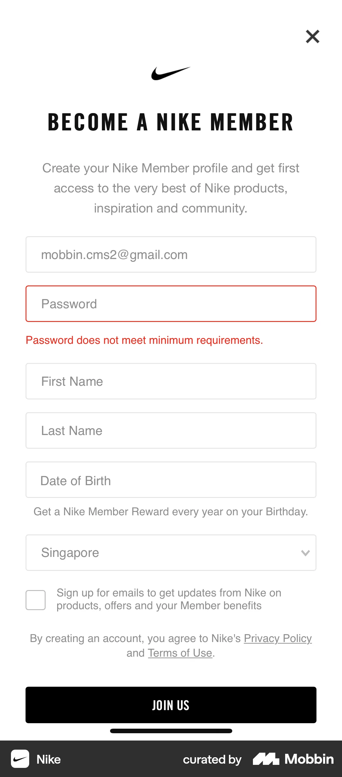This screenshot has height=777, width=342.
Task: Open the Date of Birth field
Action: (171, 480)
